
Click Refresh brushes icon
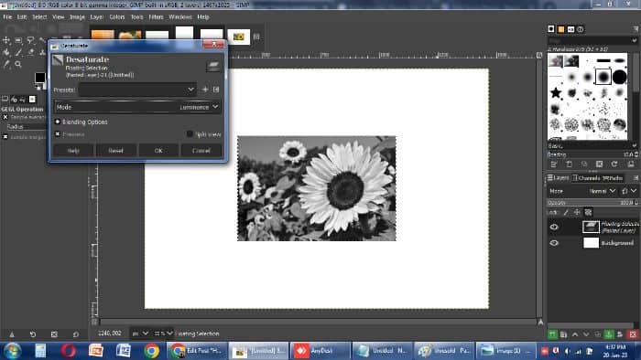(614, 164)
